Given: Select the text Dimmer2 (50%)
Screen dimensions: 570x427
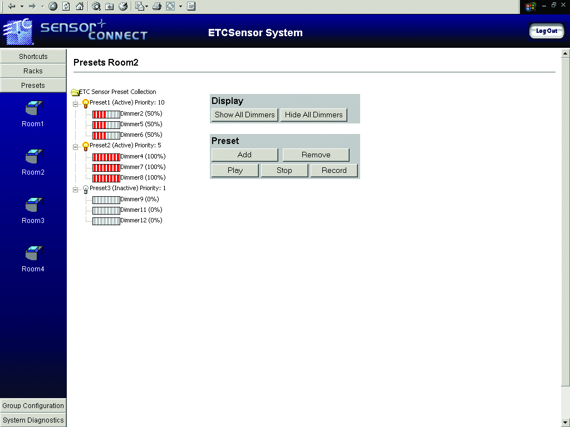Looking at the screenshot, I should point(141,113).
